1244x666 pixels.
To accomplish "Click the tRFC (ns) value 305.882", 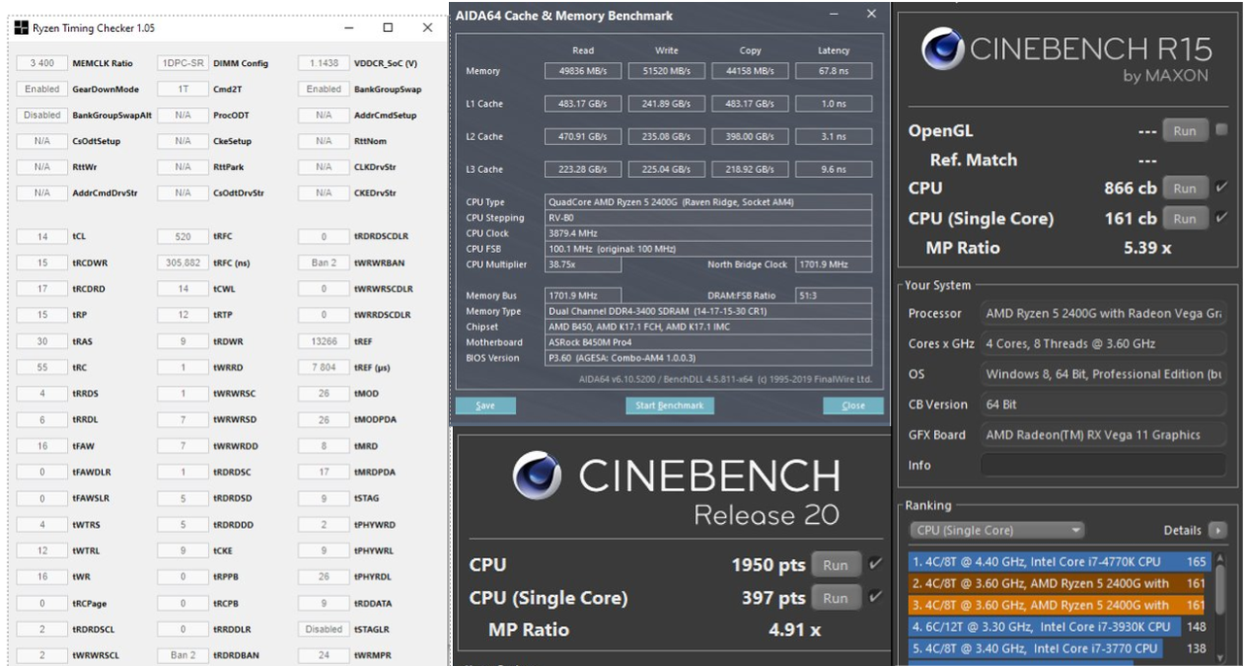I will 183,263.
